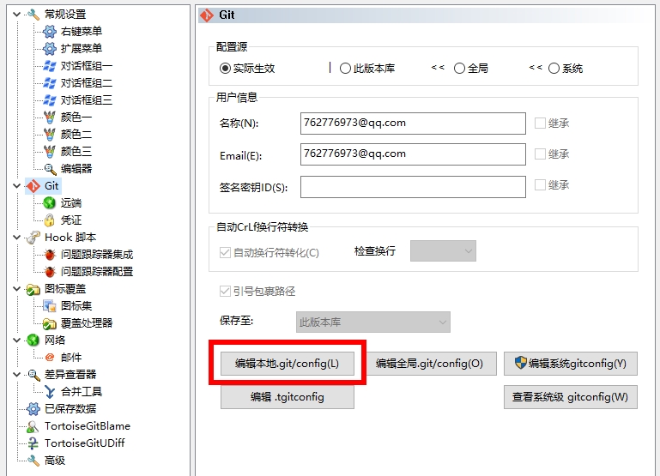Click the gear icon beside 已保存数据
The width and height of the screenshot is (660, 476).
pyautogui.click(x=33, y=409)
